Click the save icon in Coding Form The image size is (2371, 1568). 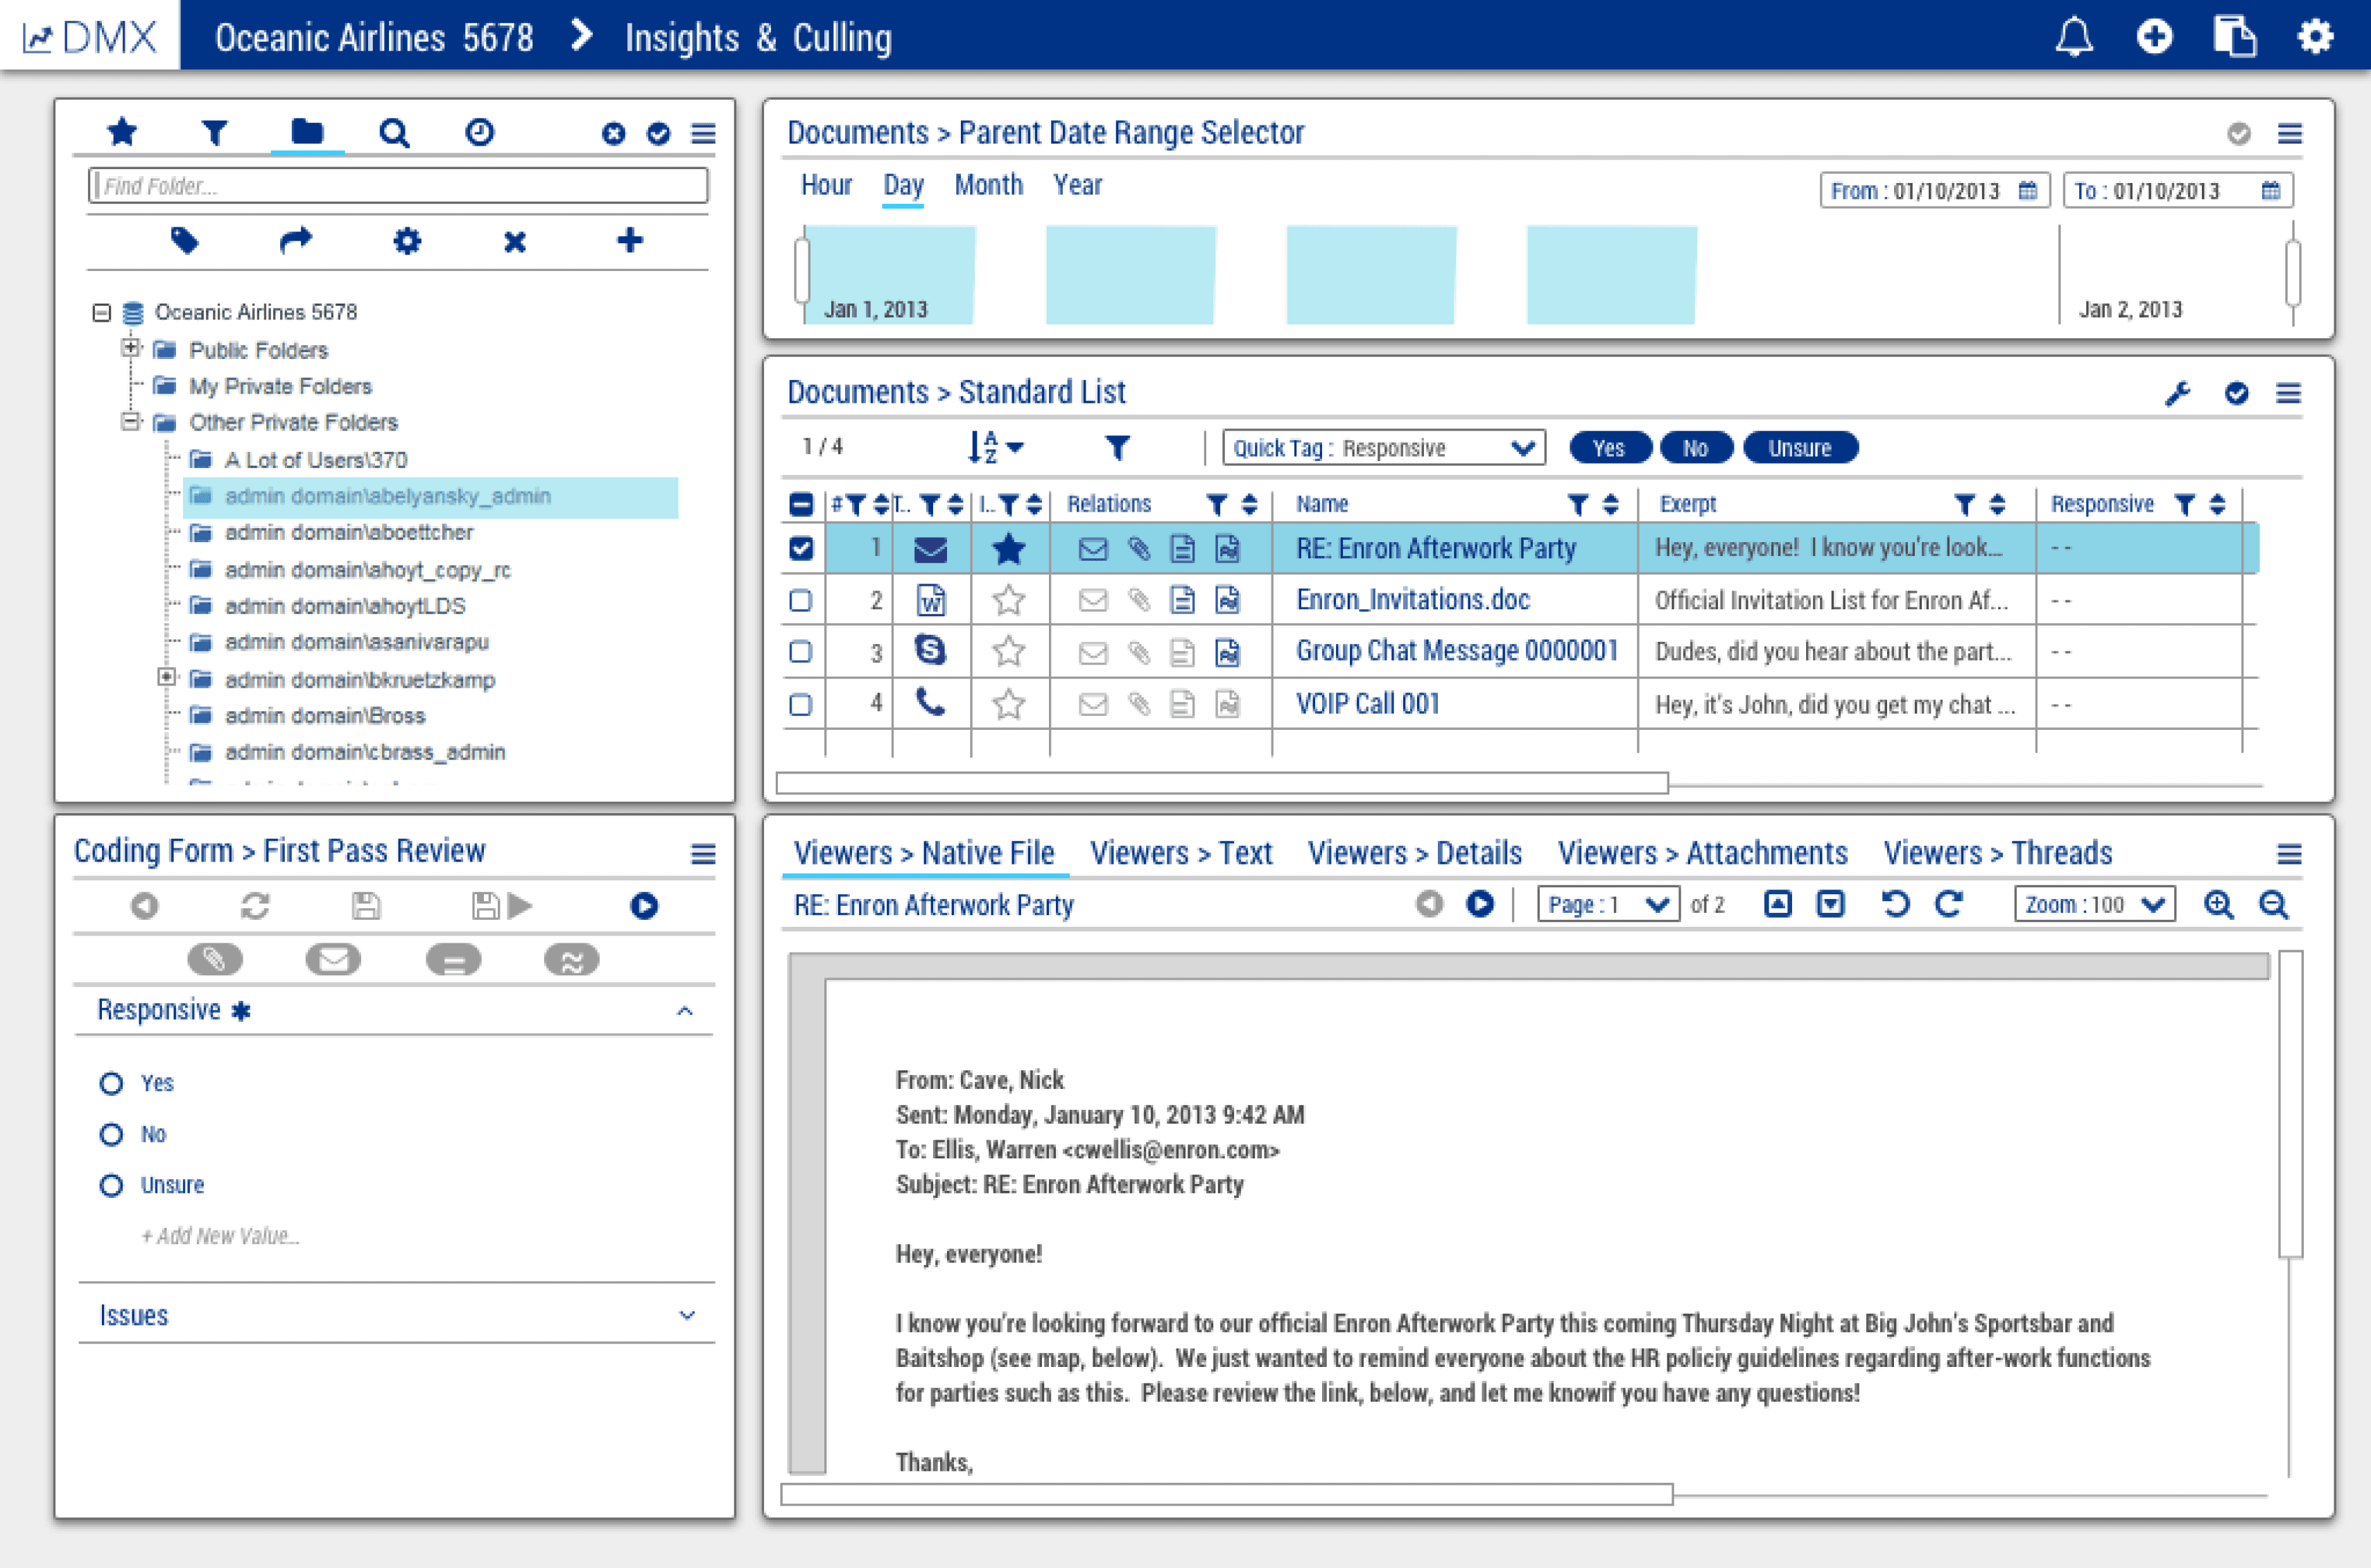366,906
